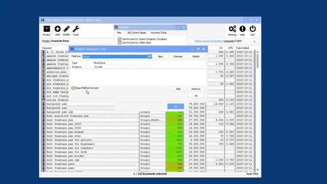
Task: Expand the Platform dropdown arrow
Action: coord(150,57)
